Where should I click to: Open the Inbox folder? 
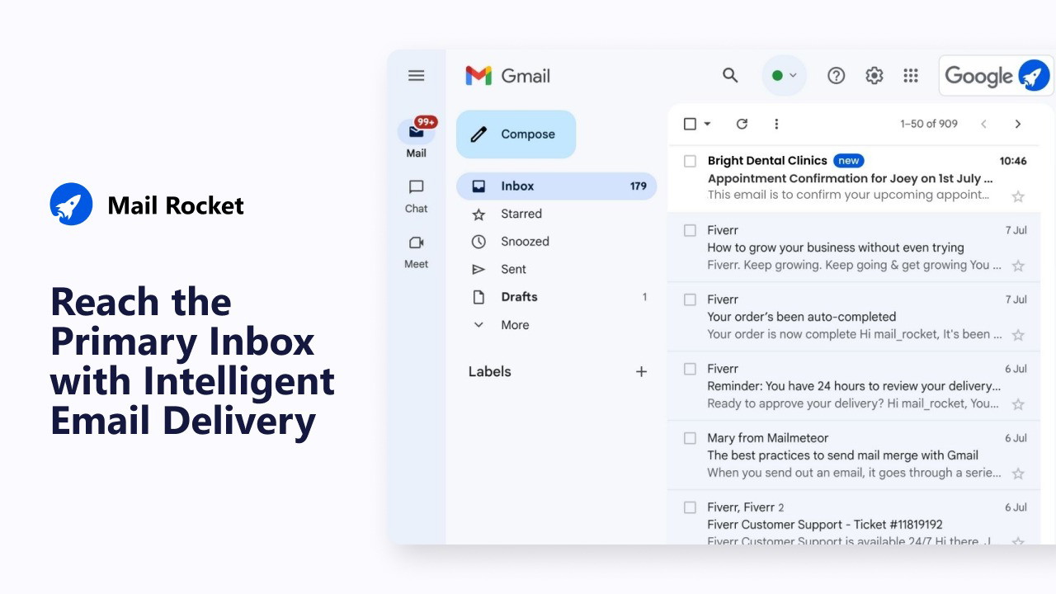click(557, 186)
